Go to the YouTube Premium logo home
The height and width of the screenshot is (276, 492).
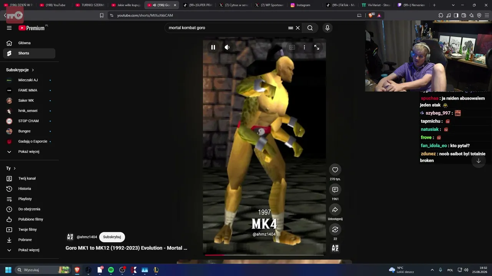point(32,28)
